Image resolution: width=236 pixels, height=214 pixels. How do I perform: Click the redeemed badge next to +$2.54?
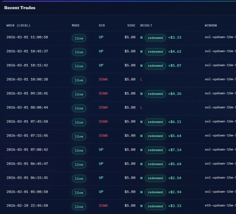[x=155, y=178]
